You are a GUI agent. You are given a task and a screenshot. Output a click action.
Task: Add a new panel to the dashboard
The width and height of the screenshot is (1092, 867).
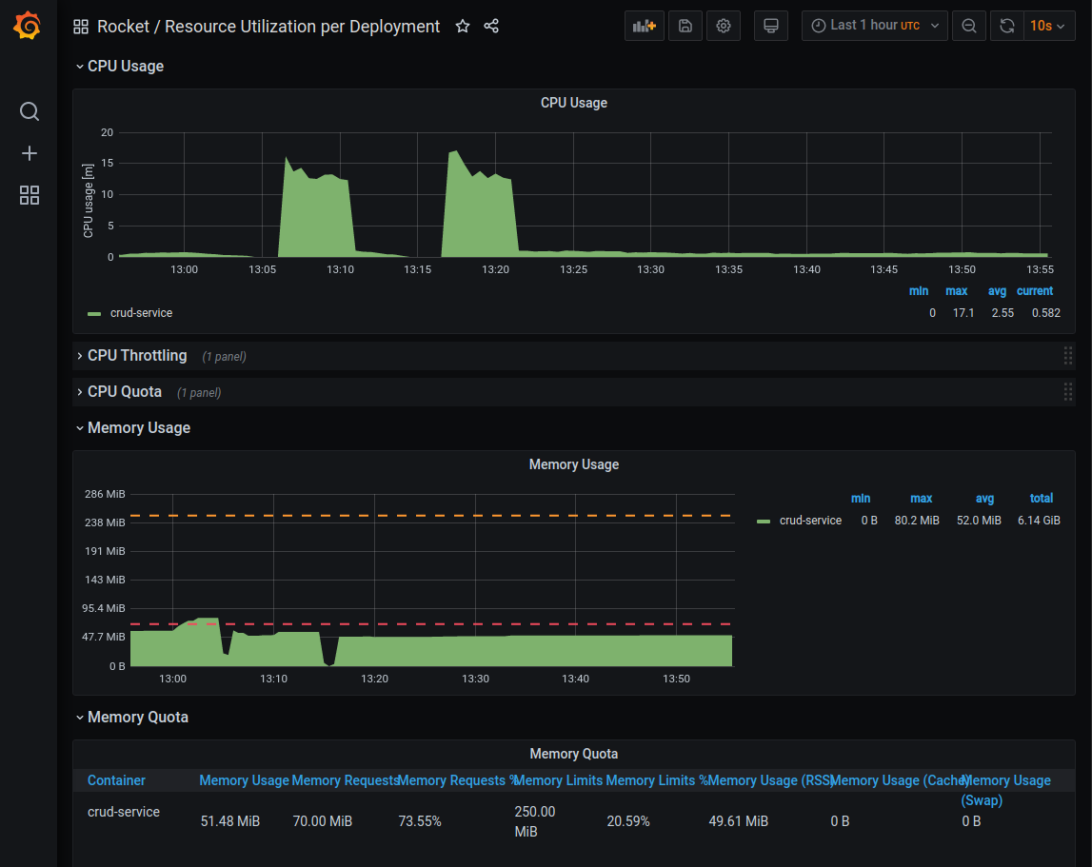click(644, 26)
